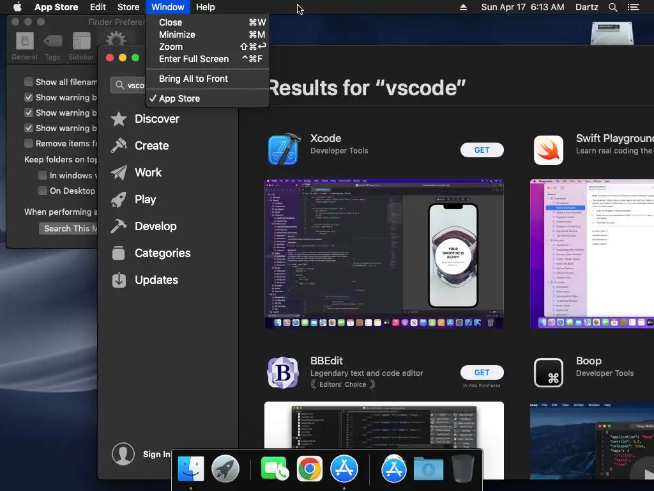This screenshot has height=491, width=654.
Task: Click GET button for BBEdit
Action: (x=482, y=373)
